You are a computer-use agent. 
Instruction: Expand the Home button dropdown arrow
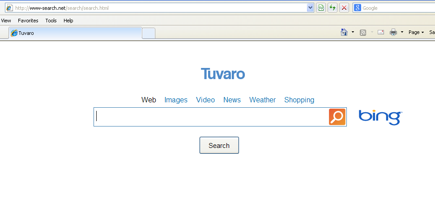pyautogui.click(x=353, y=32)
